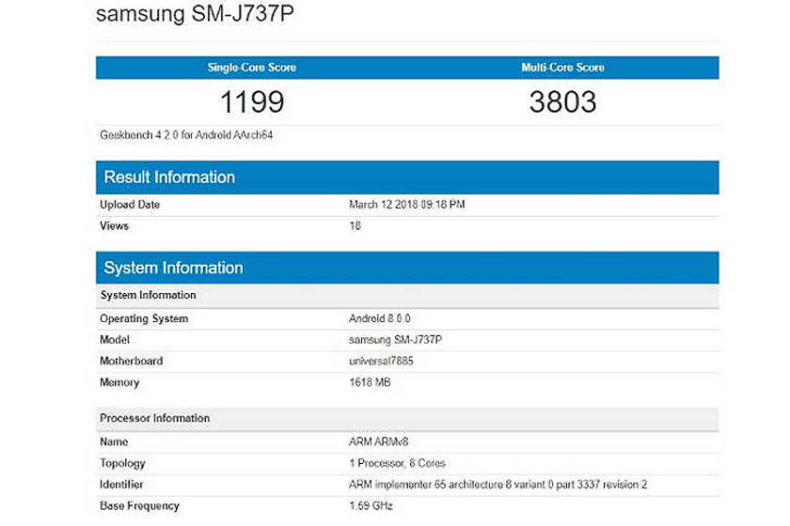The width and height of the screenshot is (790, 526).
Task: Select the 'Multi-Core Score' header
Action: (x=562, y=68)
